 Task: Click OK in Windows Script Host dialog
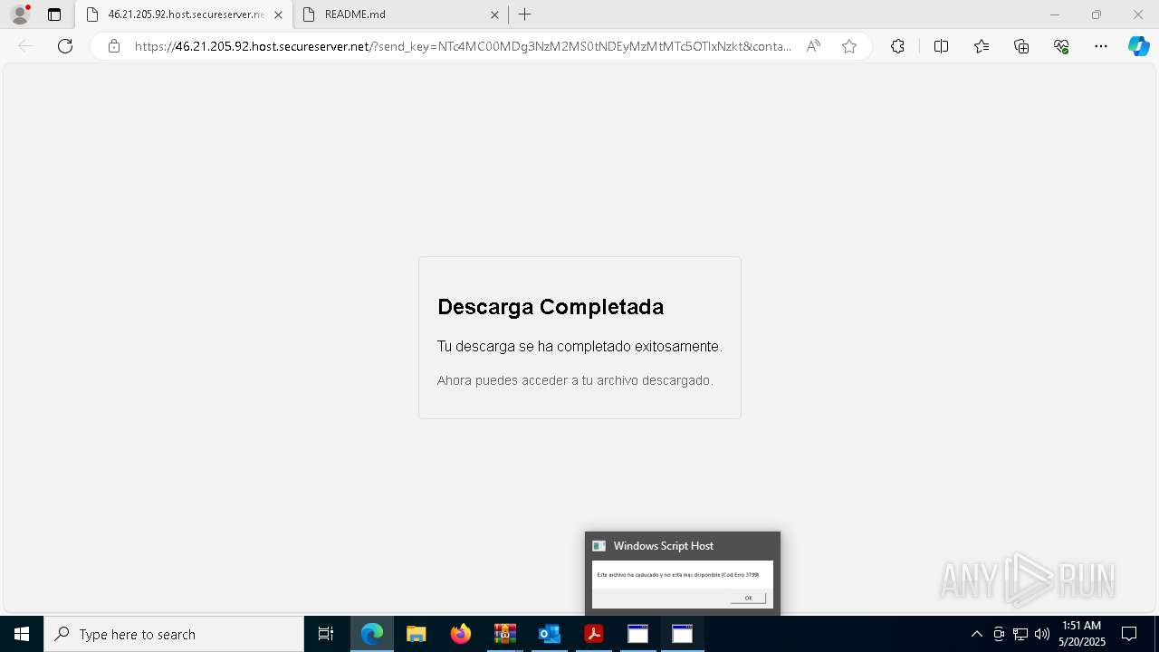pos(748,598)
